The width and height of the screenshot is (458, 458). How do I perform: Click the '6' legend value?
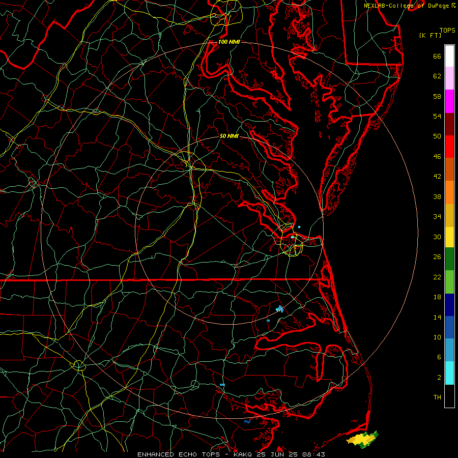[439, 357]
